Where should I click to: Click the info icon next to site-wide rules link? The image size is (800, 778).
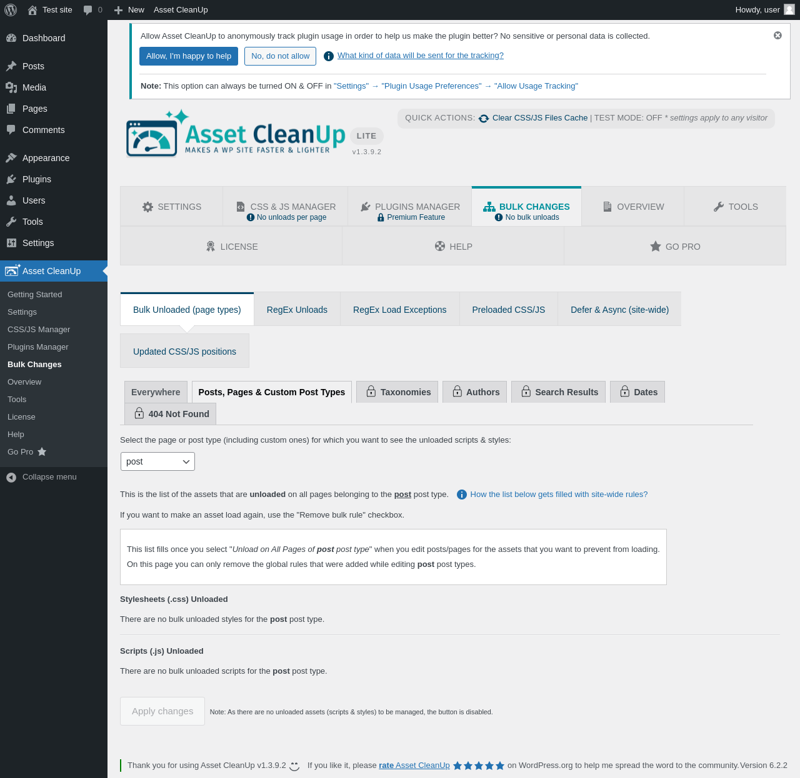(462, 495)
